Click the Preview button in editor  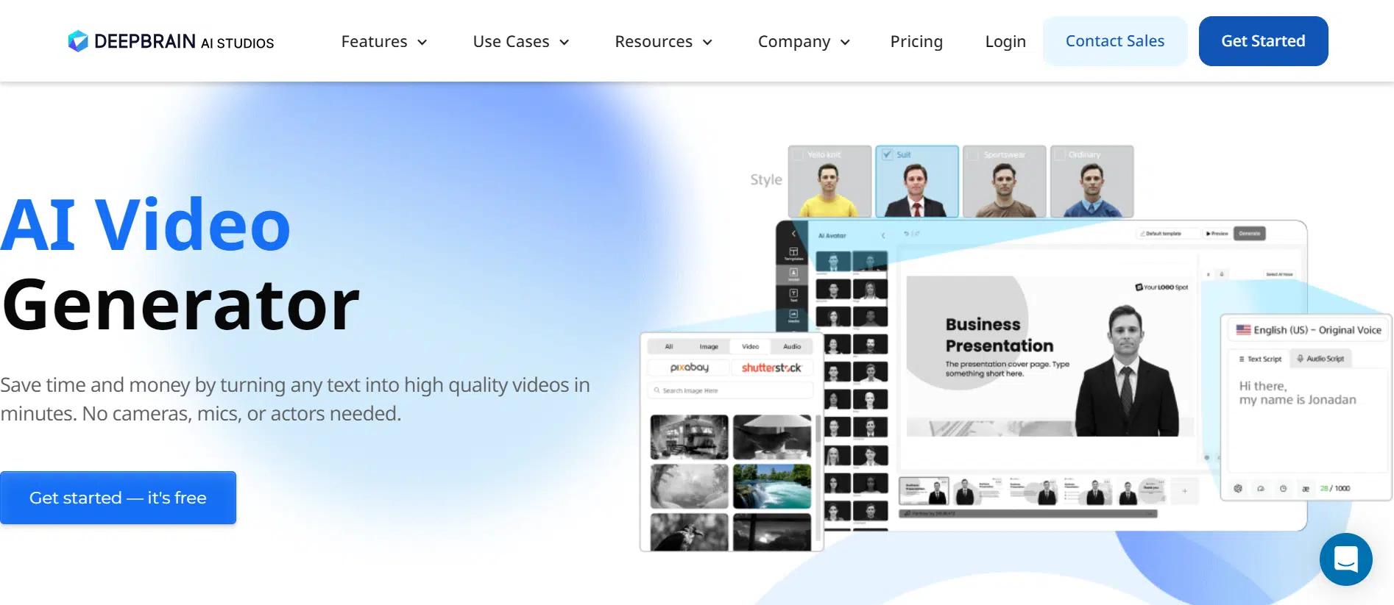click(x=1217, y=234)
